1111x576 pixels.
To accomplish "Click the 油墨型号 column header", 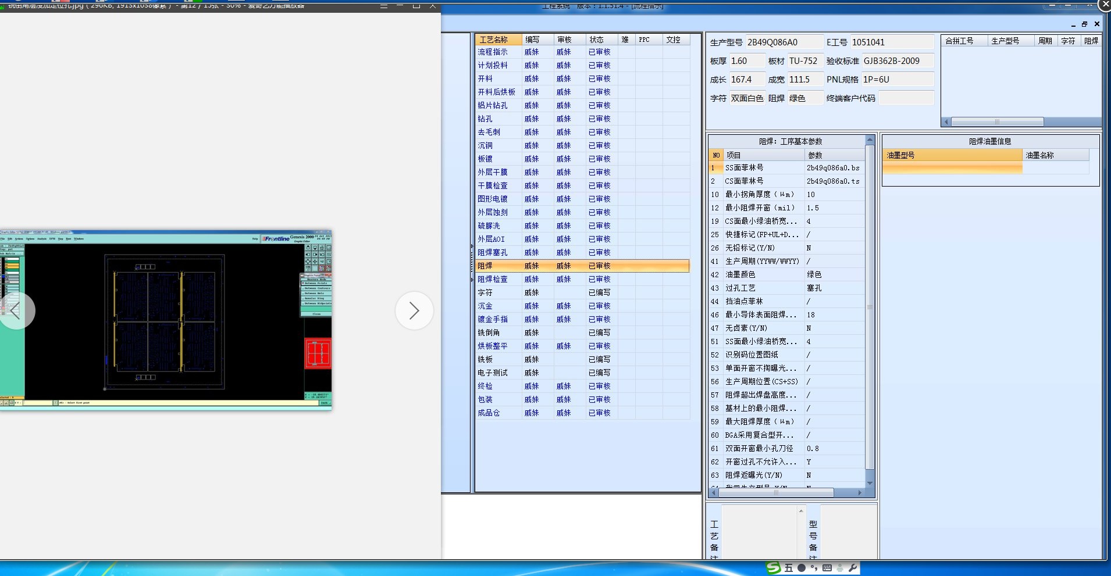I will [952, 155].
